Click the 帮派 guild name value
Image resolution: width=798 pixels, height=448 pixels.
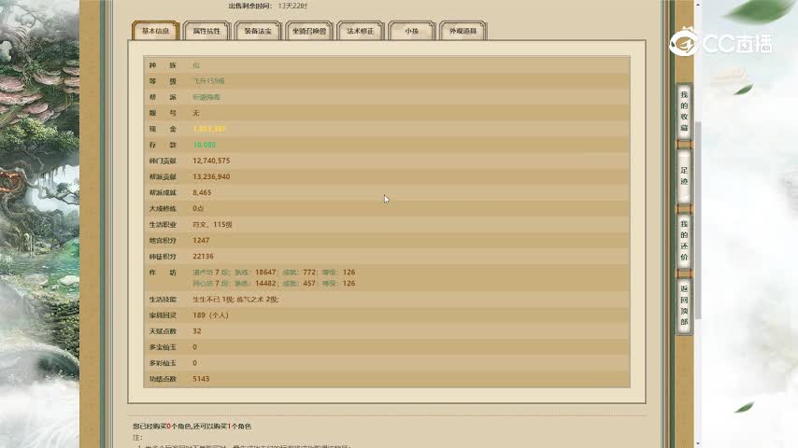click(x=207, y=97)
